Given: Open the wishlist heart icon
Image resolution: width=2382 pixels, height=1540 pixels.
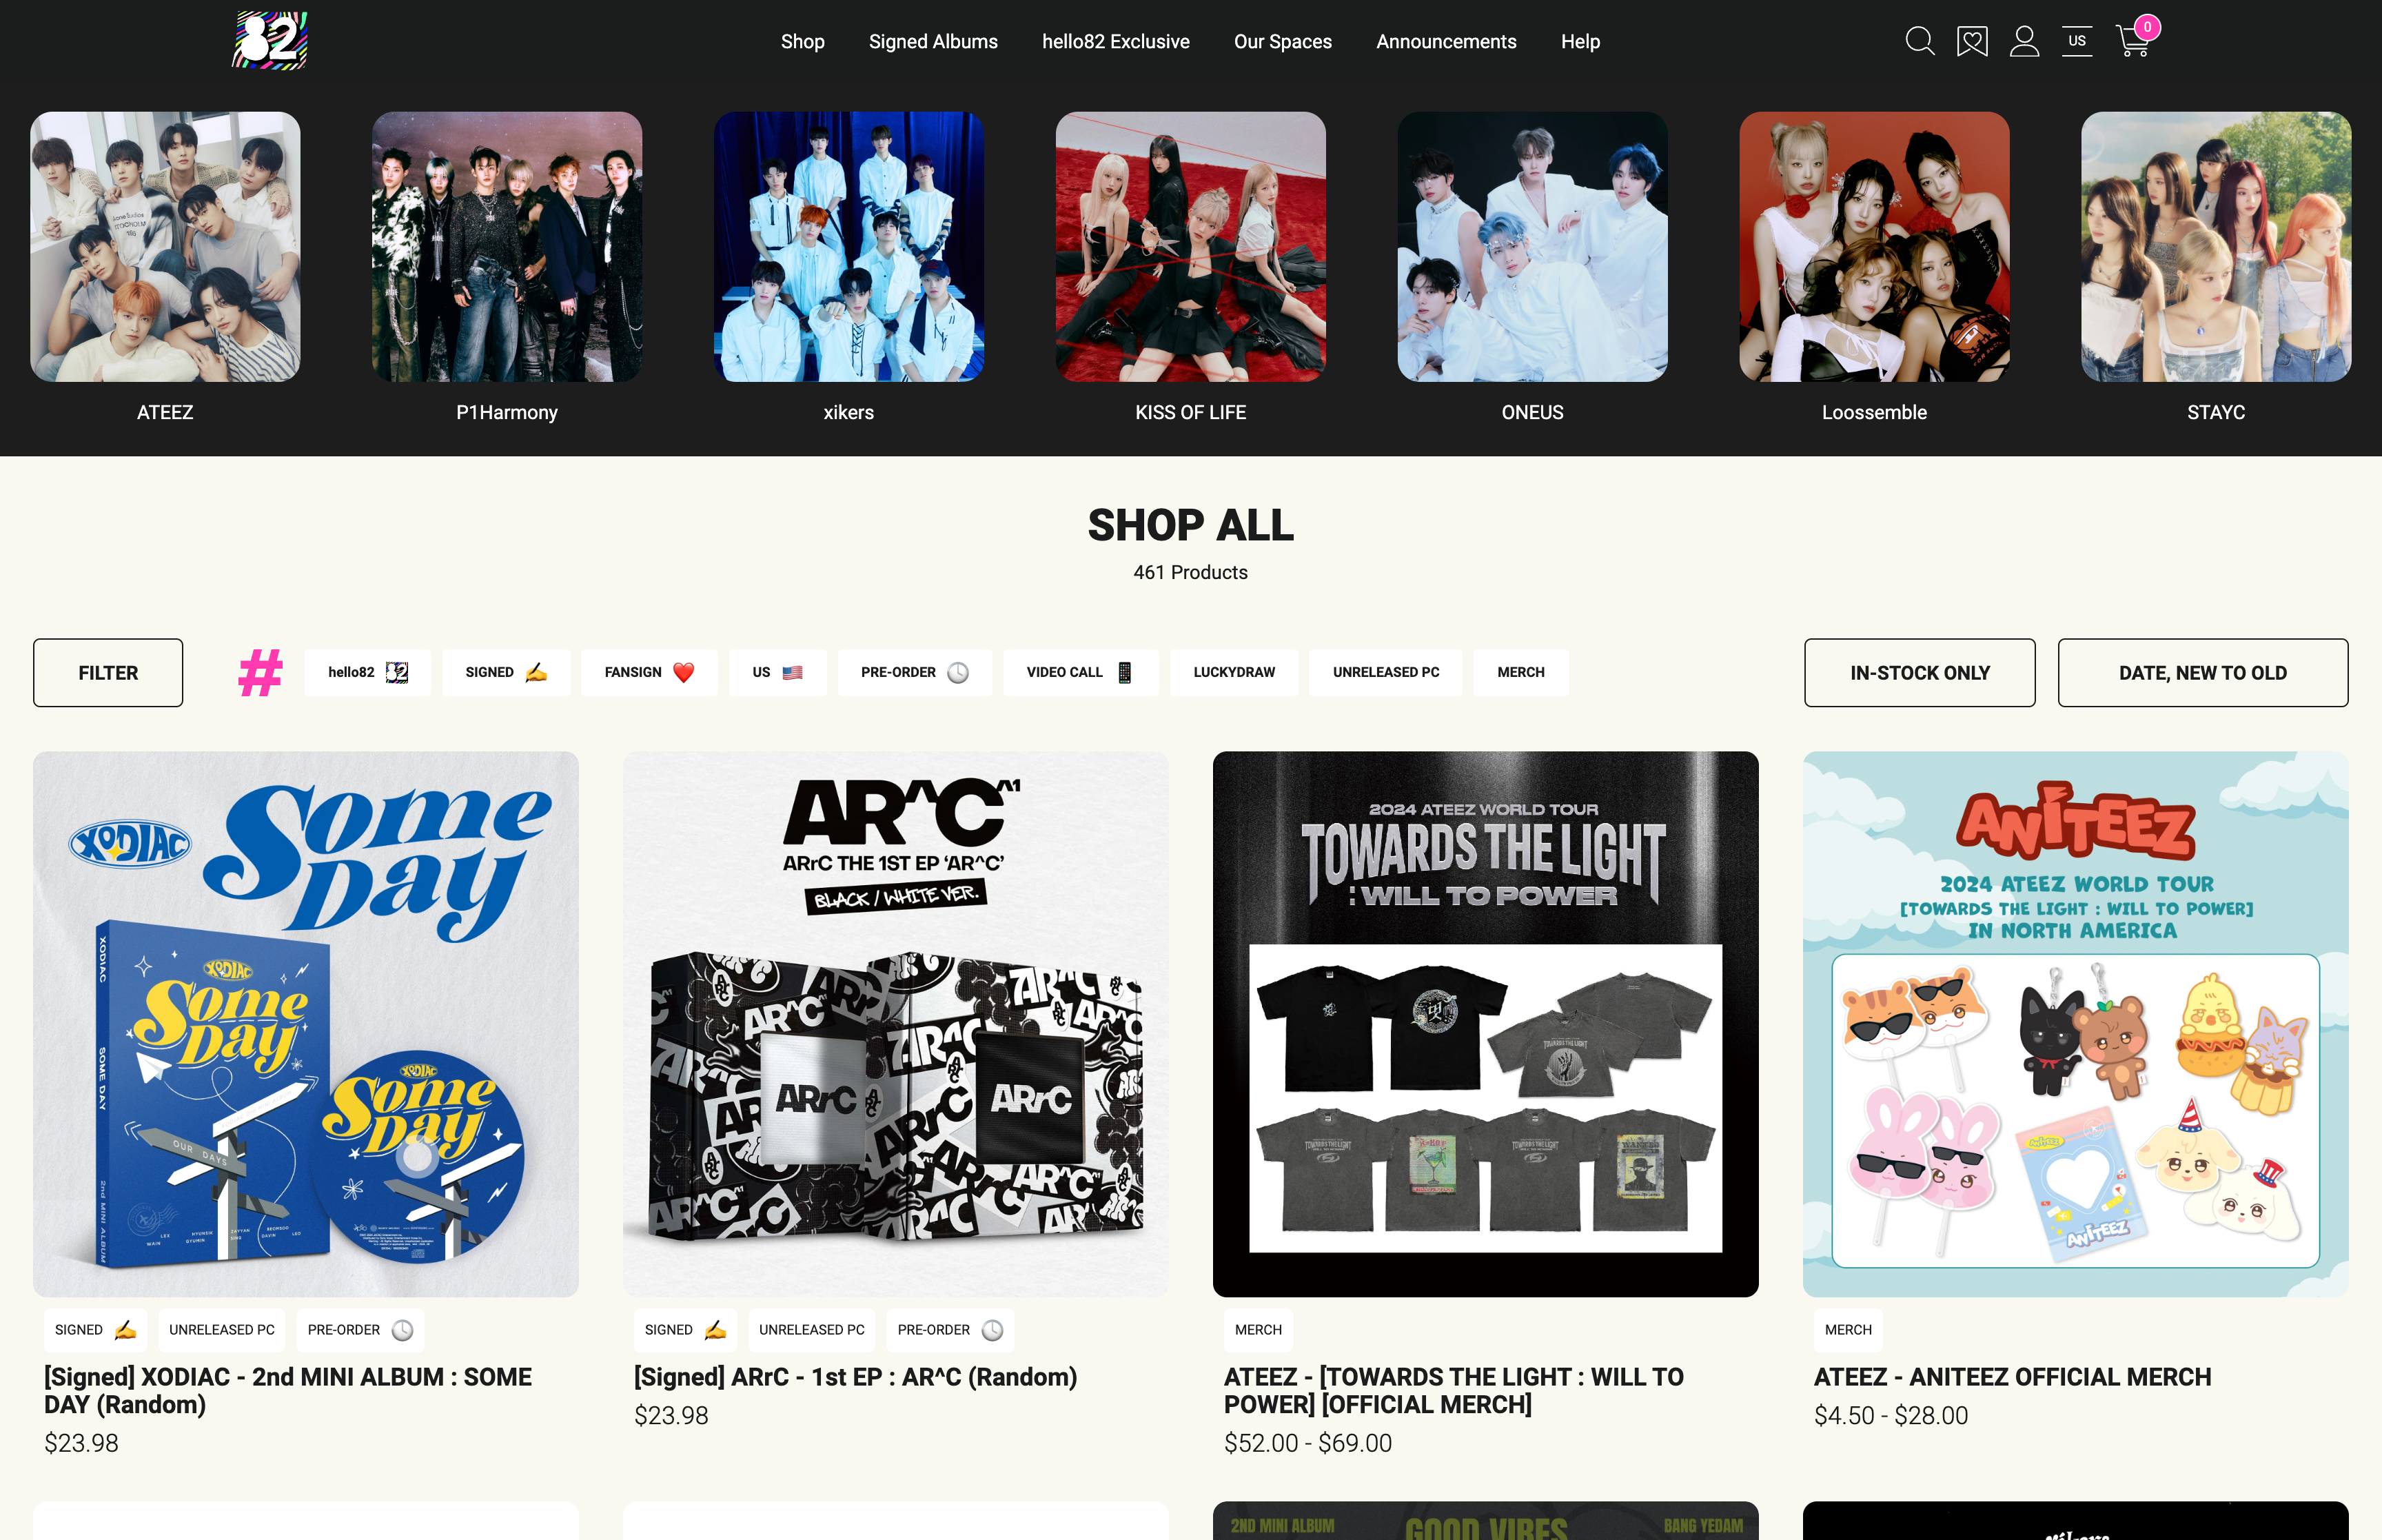Looking at the screenshot, I should 1971,41.
